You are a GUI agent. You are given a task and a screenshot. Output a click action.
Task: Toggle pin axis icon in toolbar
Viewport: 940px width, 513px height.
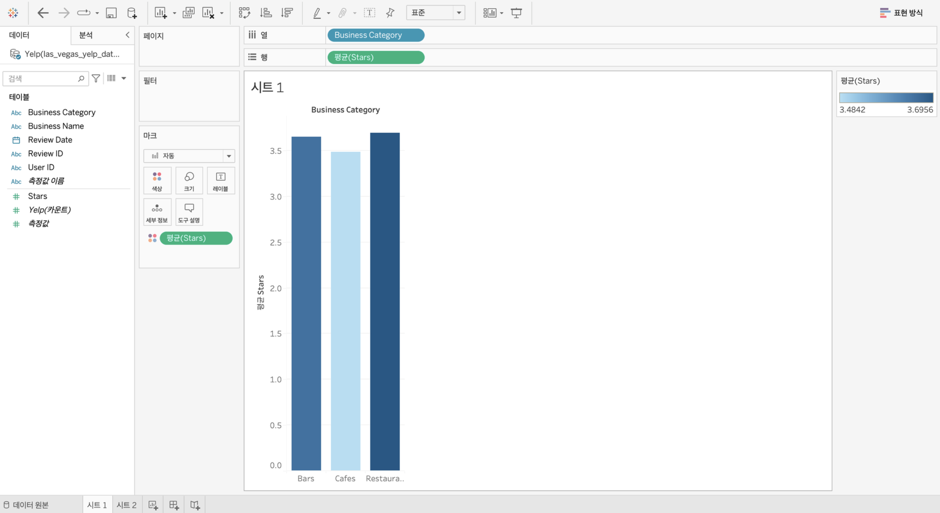(390, 13)
